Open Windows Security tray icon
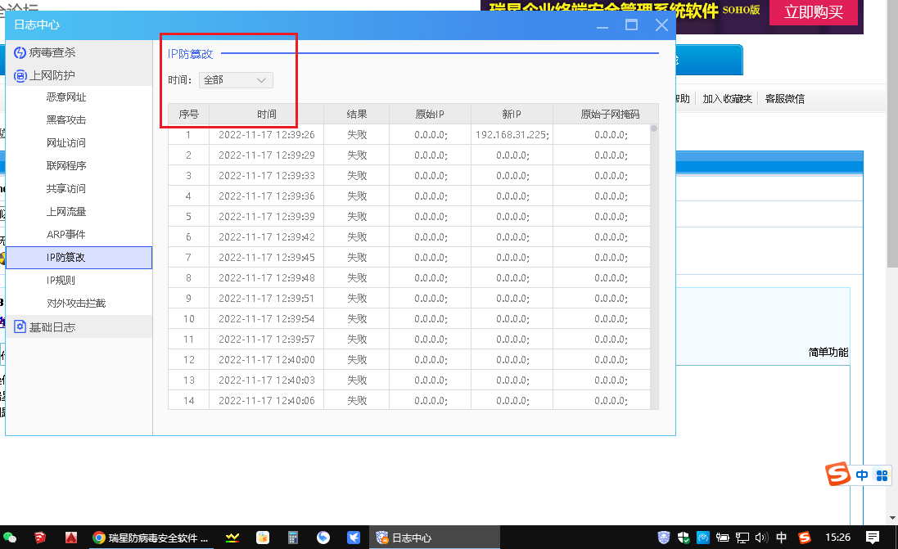This screenshot has height=549, width=898. tap(684, 538)
